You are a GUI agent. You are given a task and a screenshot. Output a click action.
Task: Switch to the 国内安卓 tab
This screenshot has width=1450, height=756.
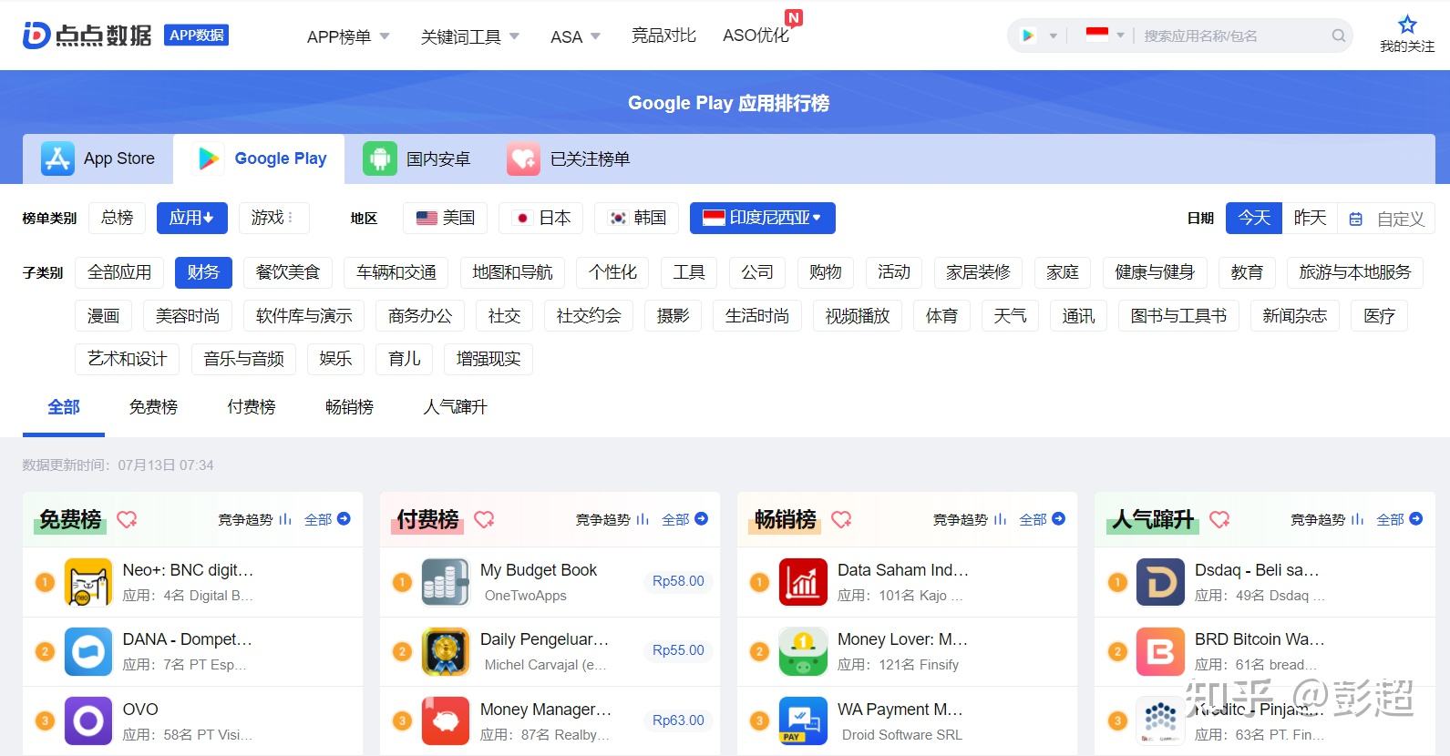[416, 158]
